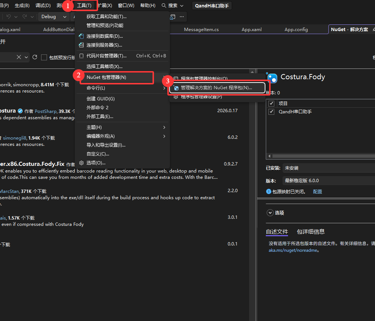Clear the NuGet search box with X
Image resolution: width=375 pixels, height=321 pixels.
pos(19,57)
